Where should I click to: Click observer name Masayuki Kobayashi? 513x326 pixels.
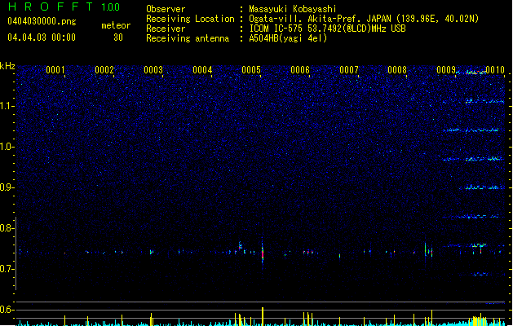pyautogui.click(x=293, y=9)
